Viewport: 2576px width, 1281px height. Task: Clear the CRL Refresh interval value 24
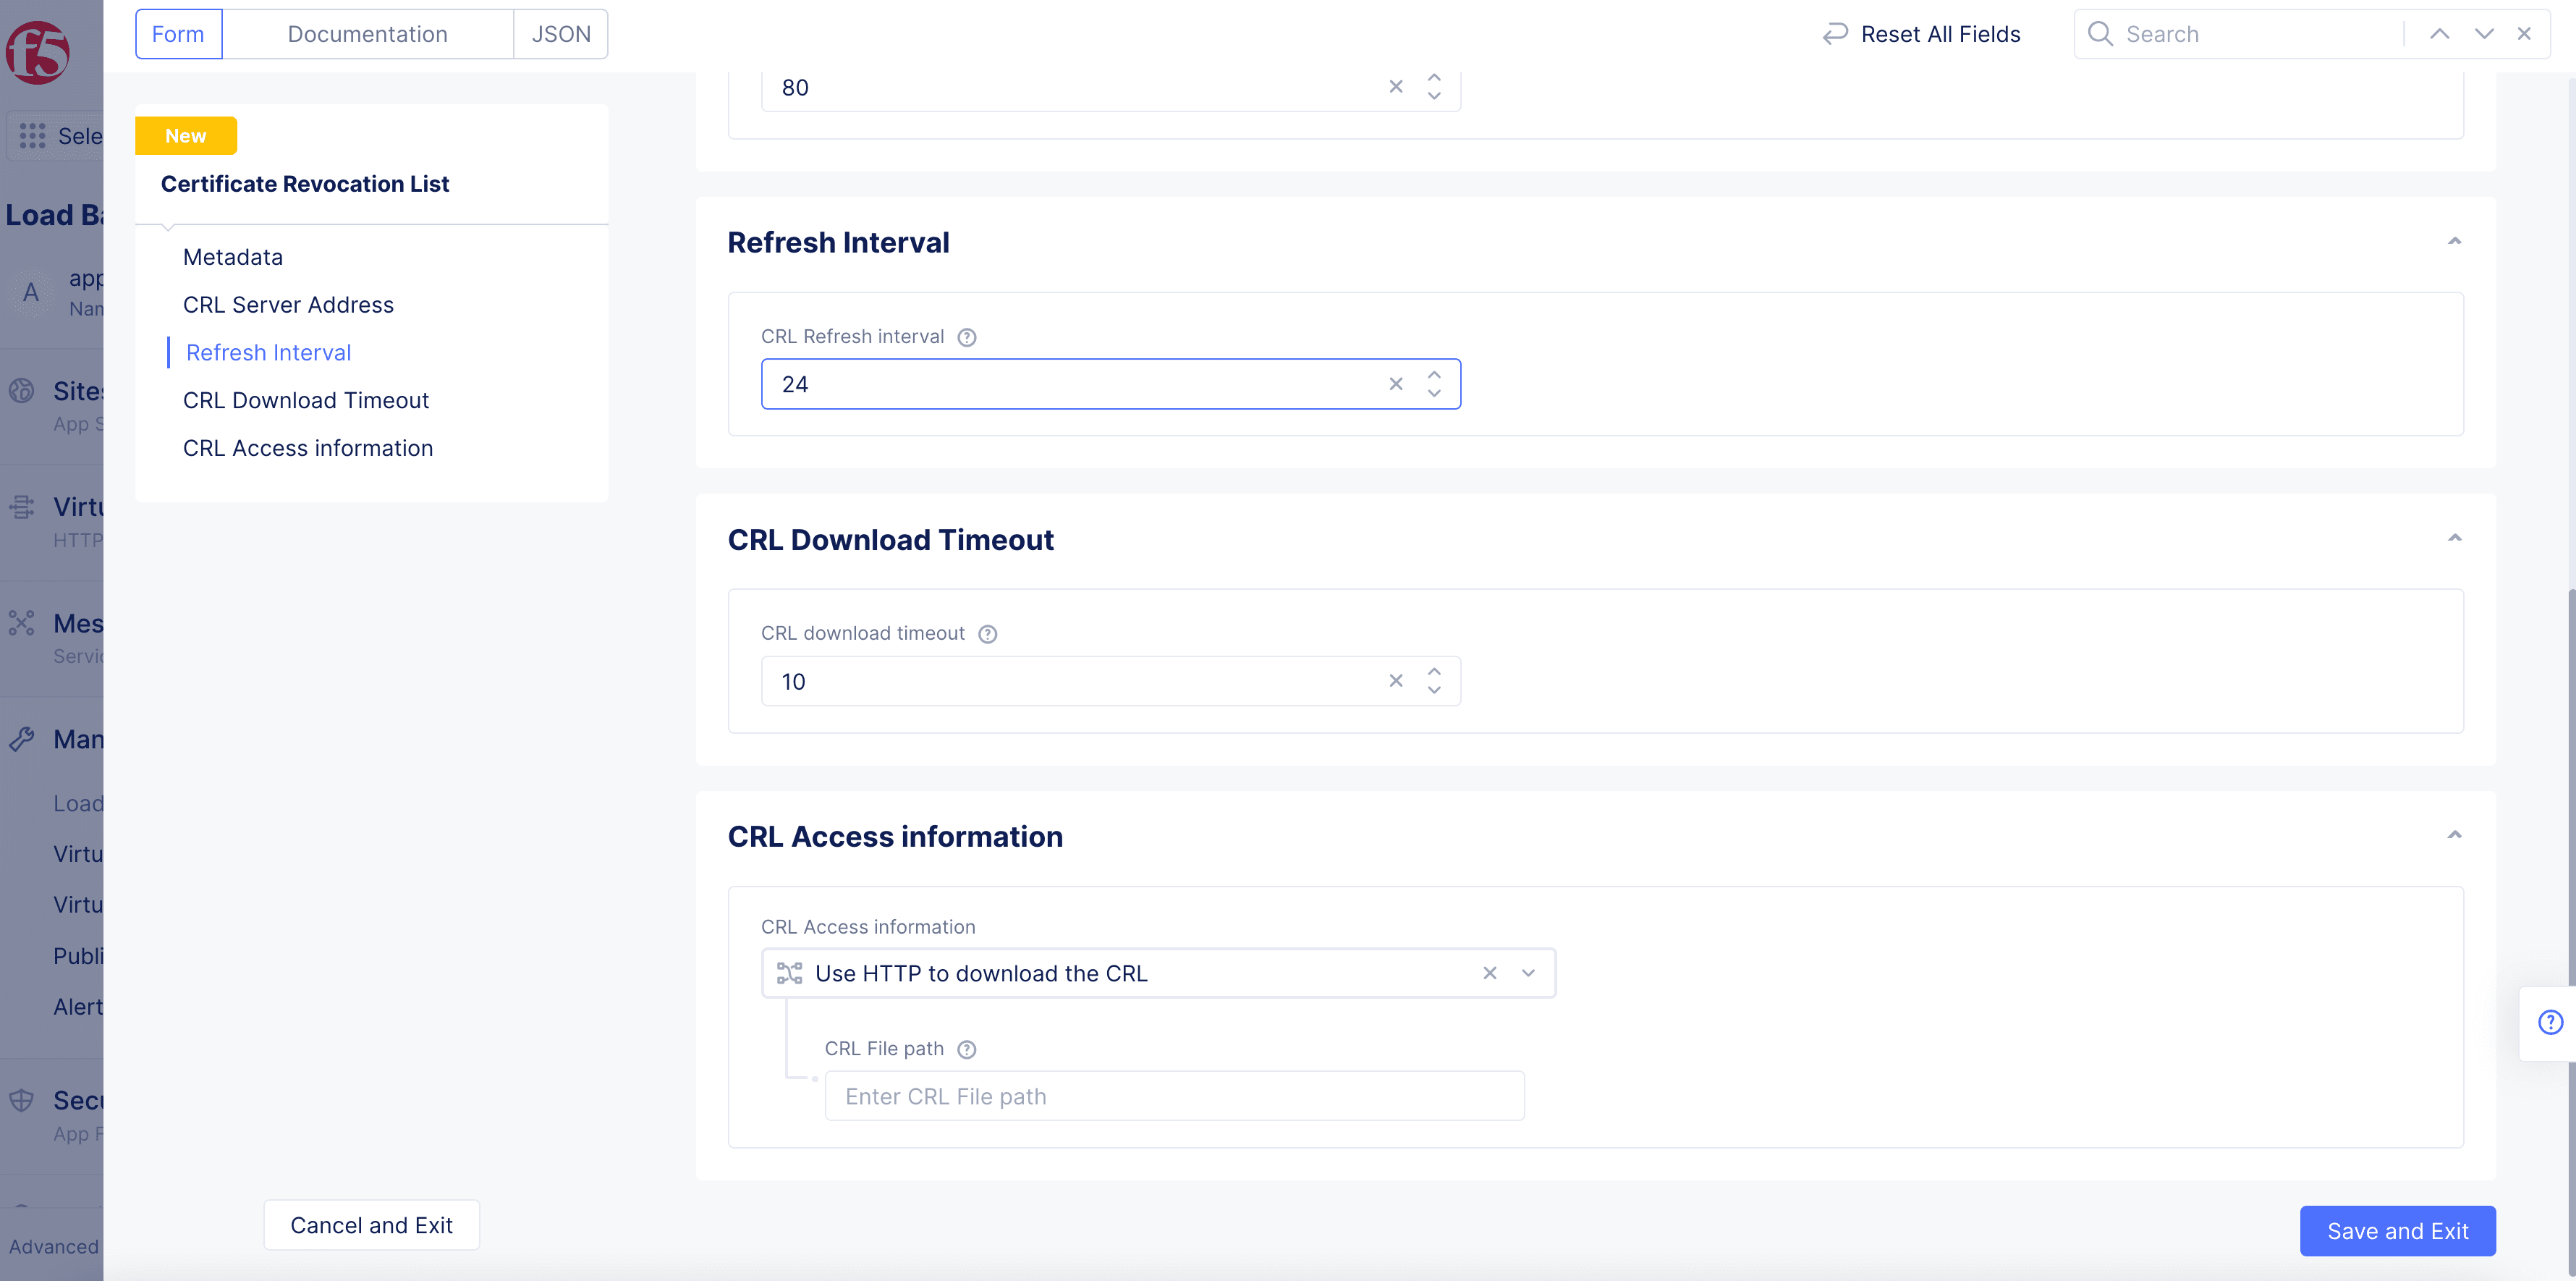(1395, 384)
